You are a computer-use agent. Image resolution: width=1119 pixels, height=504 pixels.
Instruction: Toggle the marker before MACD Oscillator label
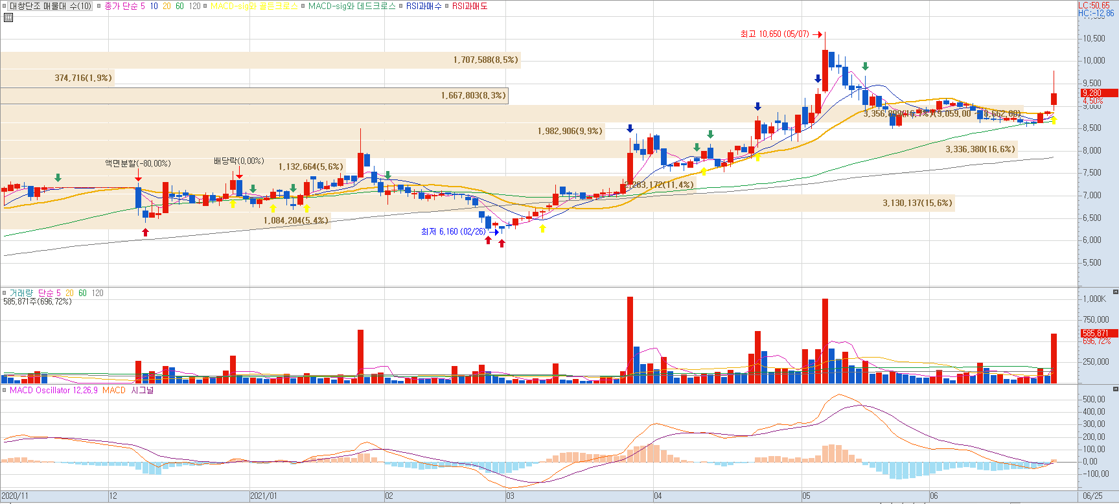[5, 390]
